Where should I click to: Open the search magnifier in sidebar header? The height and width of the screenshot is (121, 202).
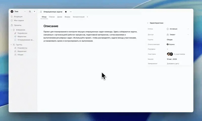30,12
